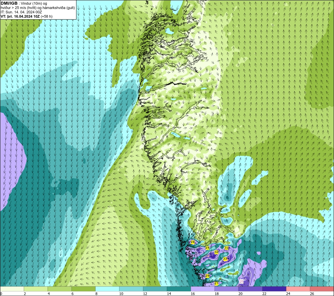Click legend scale value 18
The width and height of the screenshot is (334, 296).
coord(217,294)
